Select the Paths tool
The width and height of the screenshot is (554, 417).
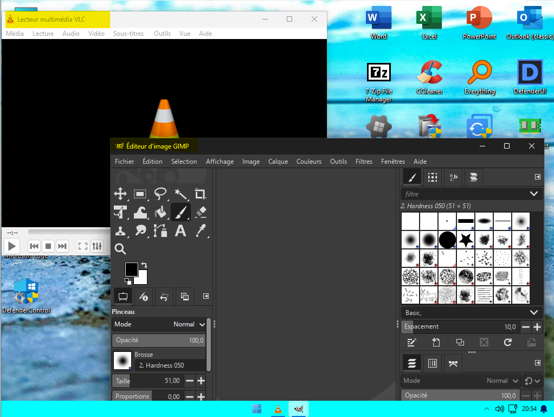pyautogui.click(x=160, y=230)
